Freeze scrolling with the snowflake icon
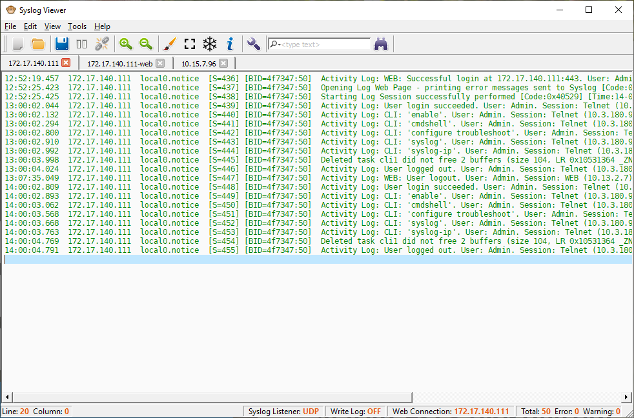Viewport: 634px width, 418px height. [209, 43]
